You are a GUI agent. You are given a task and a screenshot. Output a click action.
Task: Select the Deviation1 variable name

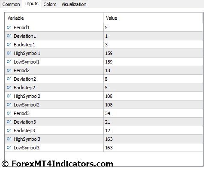[x=25, y=36]
